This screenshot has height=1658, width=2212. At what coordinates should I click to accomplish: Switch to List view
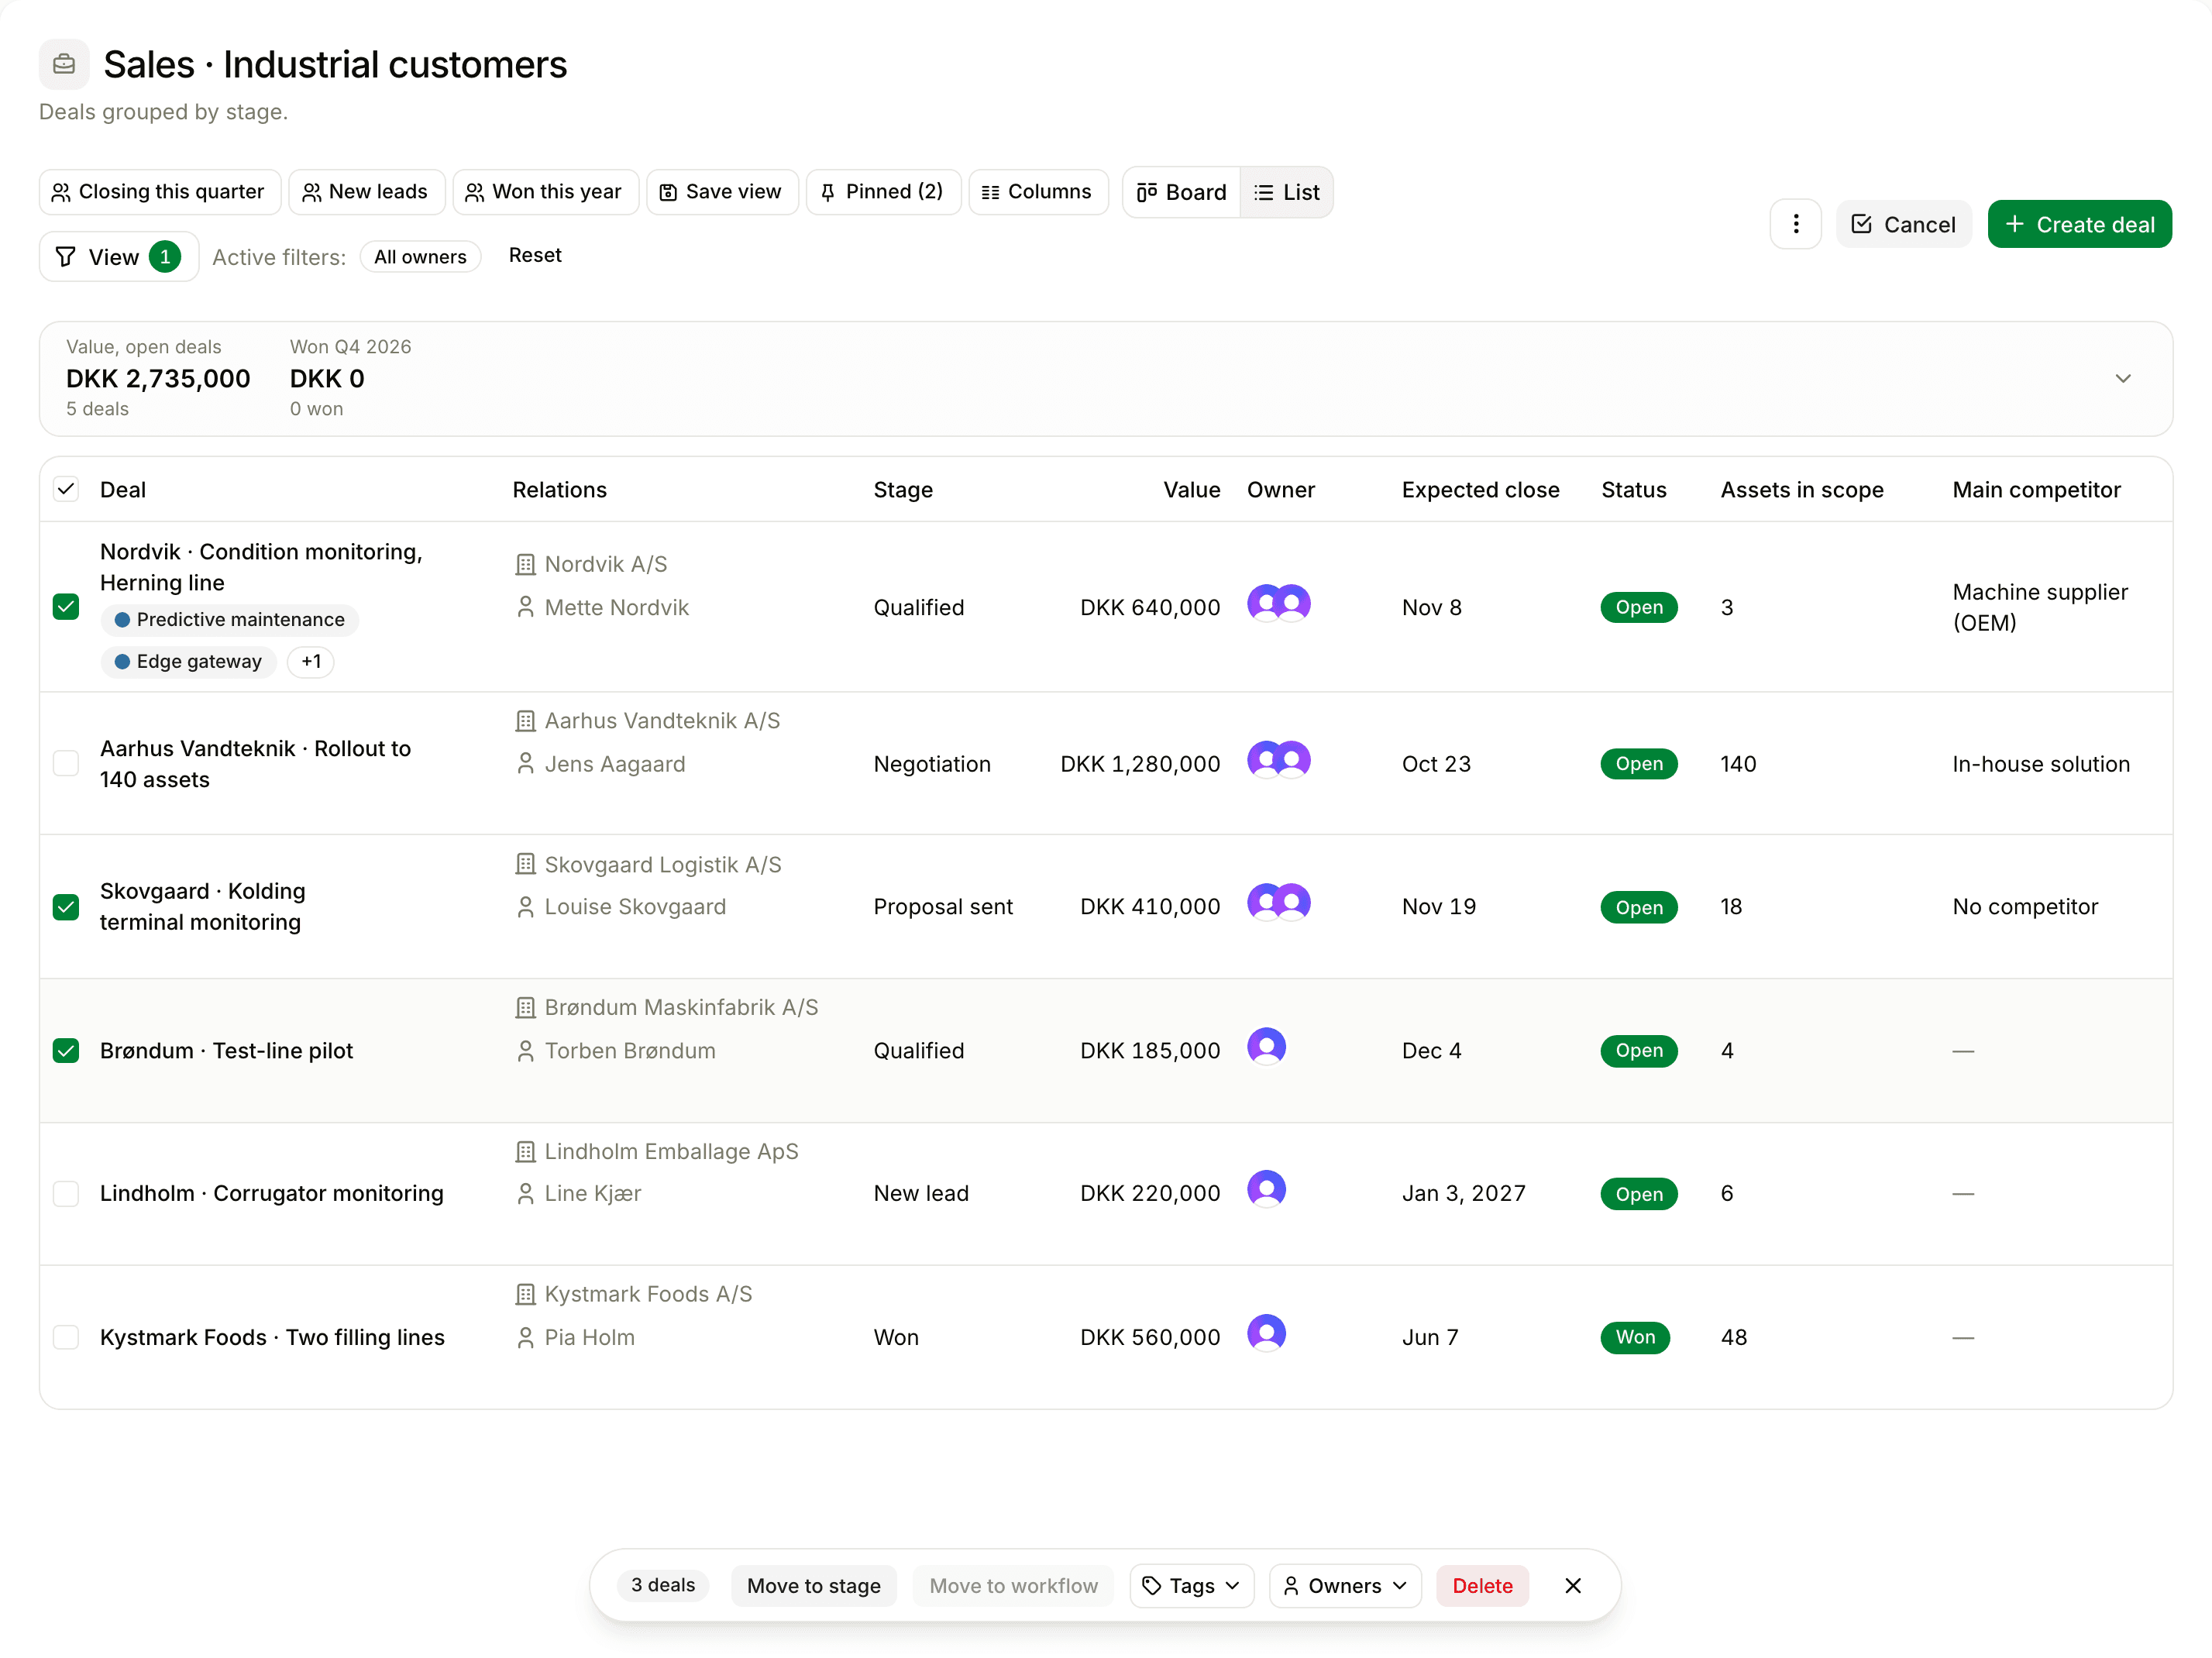(1286, 192)
